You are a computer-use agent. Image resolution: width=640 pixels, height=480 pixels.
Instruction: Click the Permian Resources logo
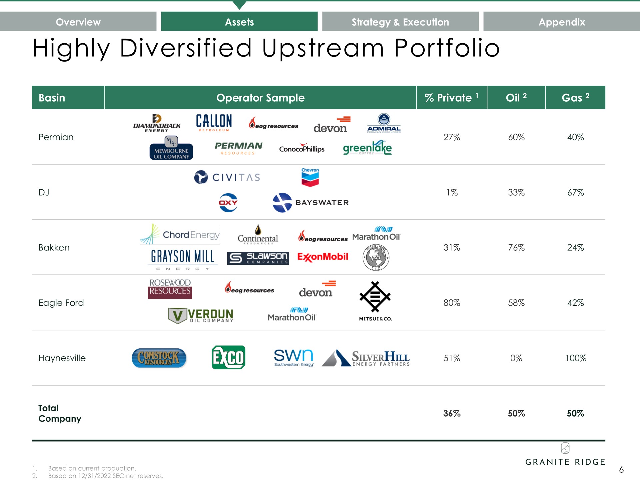[x=238, y=148]
